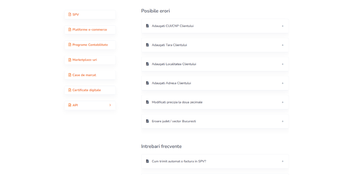Click the document icon beside Platforme e-commerce
Image resolution: width=353 pixels, height=175 pixels.
70,30
